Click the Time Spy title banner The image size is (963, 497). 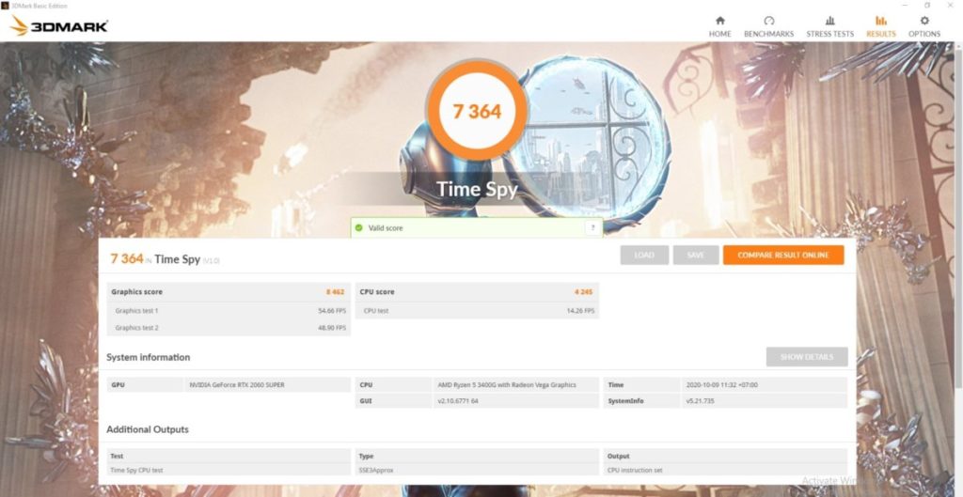click(x=477, y=189)
